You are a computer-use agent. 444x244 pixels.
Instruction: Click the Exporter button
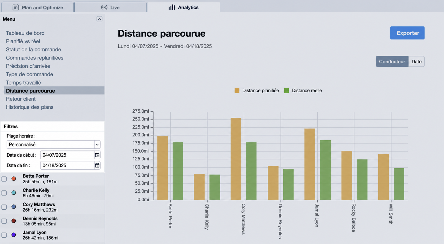[407, 33]
